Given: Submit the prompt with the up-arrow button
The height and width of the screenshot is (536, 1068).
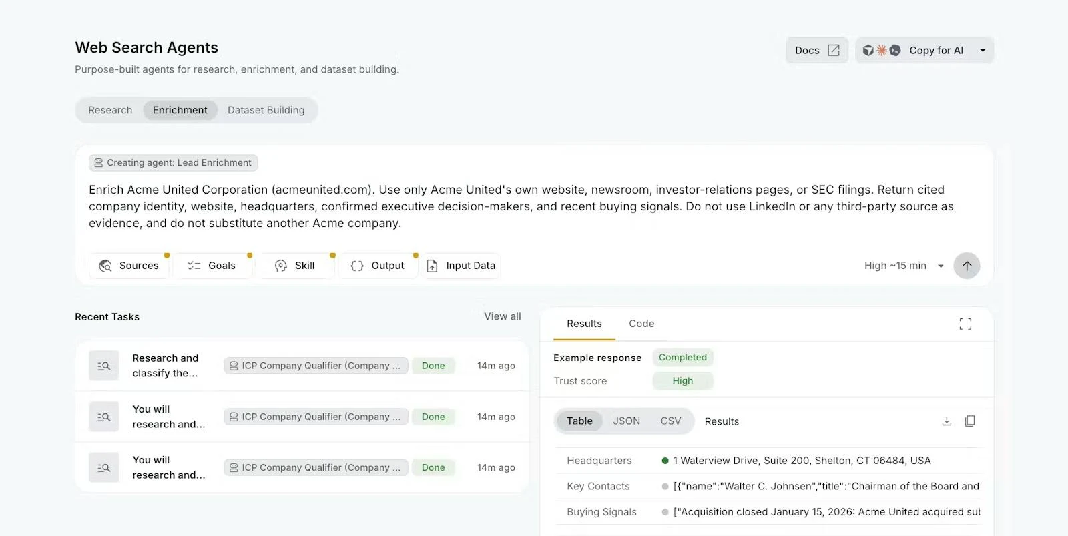Looking at the screenshot, I should pos(967,266).
